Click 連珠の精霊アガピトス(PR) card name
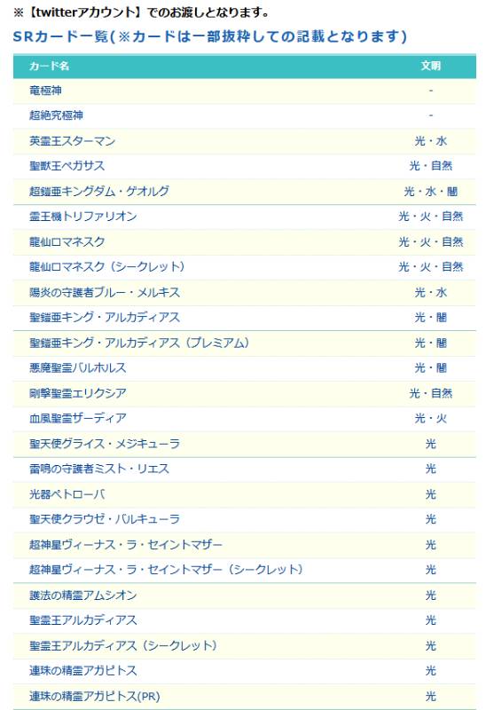 click(x=95, y=696)
